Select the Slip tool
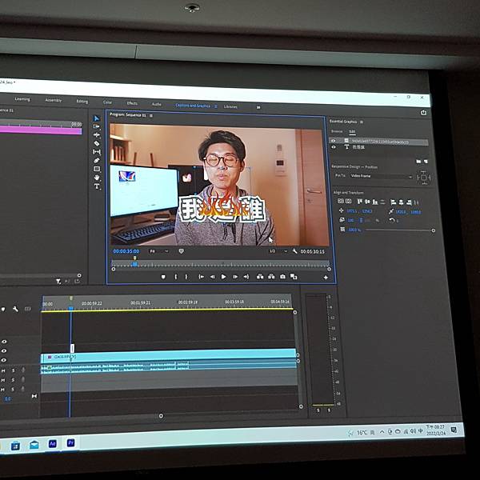 [x=97, y=152]
